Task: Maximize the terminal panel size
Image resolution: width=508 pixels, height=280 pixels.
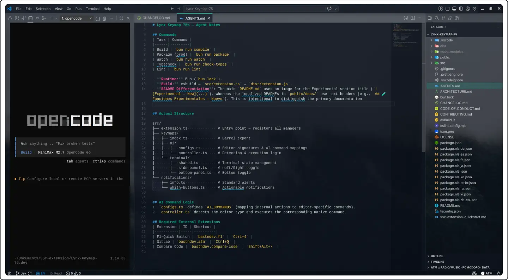Action: [121, 18]
